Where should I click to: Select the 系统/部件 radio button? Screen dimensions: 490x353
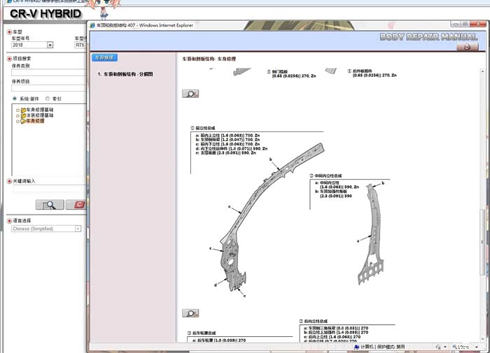(15, 99)
